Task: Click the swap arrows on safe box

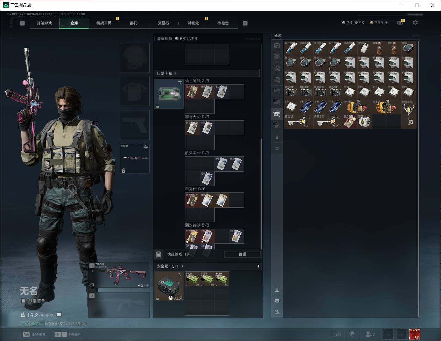Action: coord(180,274)
